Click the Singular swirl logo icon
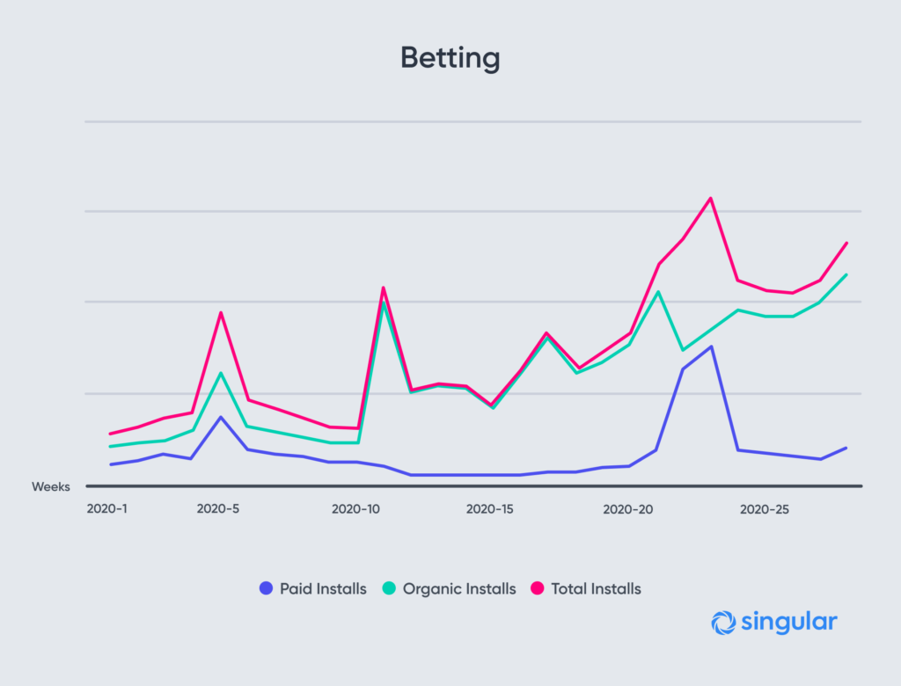 point(723,623)
